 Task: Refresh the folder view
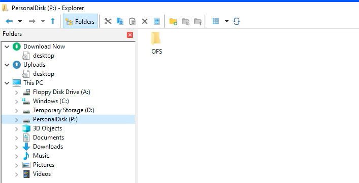coord(237,21)
